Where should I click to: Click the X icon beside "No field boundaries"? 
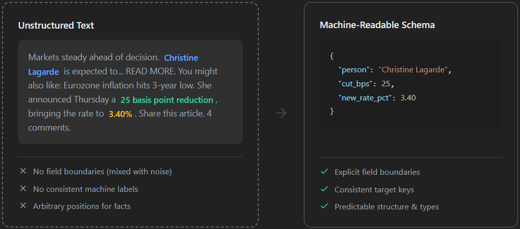coord(23,171)
